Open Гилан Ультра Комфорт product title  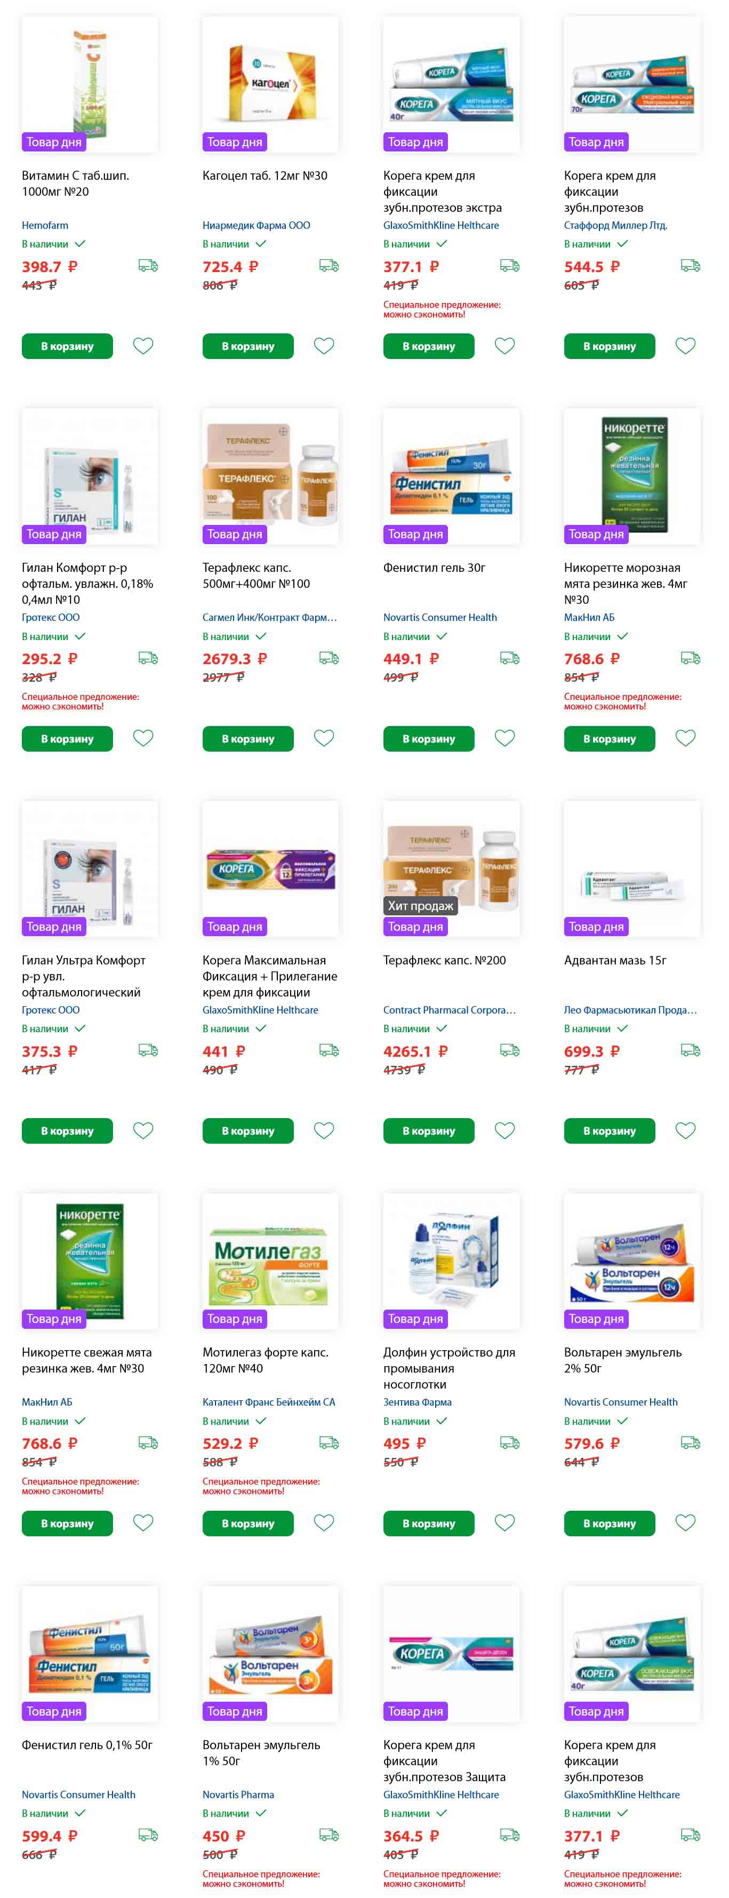click(x=84, y=976)
